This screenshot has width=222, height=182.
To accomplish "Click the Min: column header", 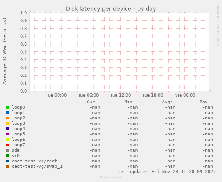I will click(130, 102).
